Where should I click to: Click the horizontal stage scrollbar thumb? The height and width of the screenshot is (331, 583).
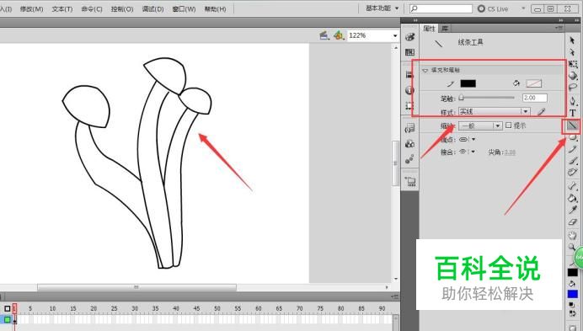click(136, 287)
